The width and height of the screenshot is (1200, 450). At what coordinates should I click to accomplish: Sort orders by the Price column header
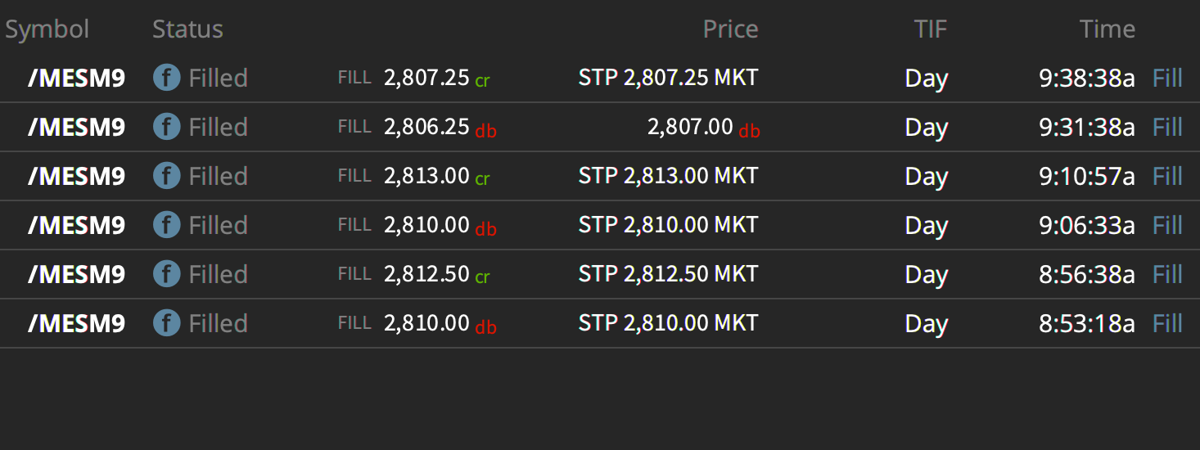(731, 29)
